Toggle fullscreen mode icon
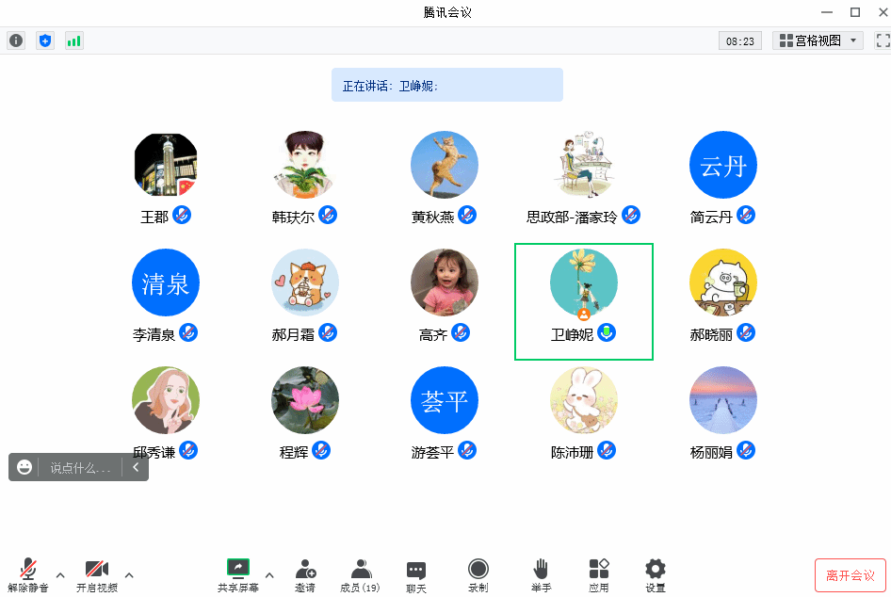891x597 pixels. click(x=883, y=40)
